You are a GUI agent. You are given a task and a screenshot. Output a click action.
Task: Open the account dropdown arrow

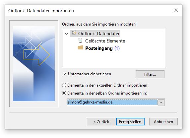(161, 103)
